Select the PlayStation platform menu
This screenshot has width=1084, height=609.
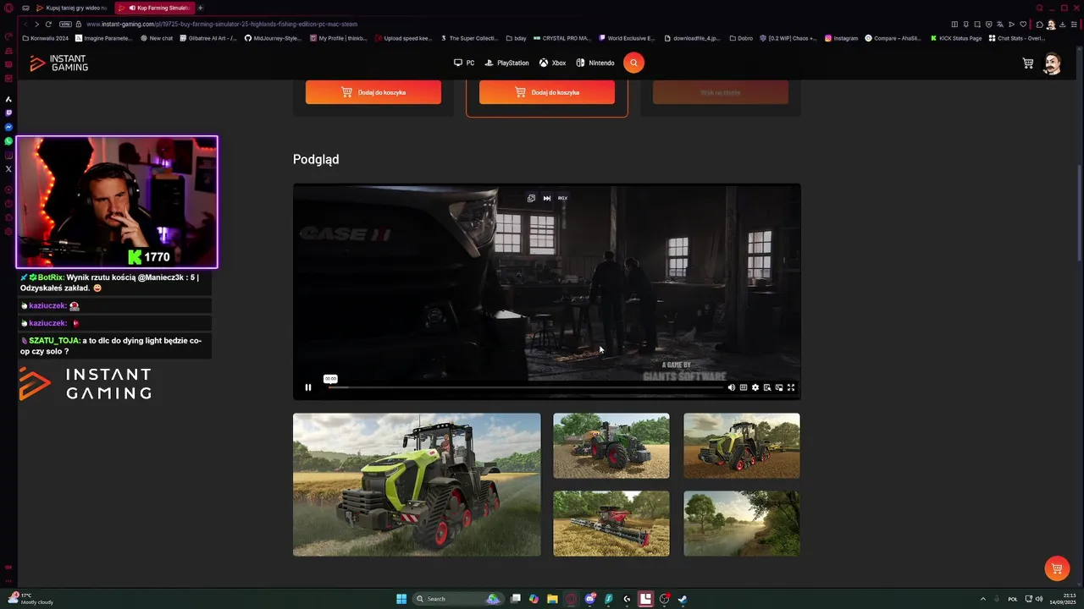click(x=506, y=63)
